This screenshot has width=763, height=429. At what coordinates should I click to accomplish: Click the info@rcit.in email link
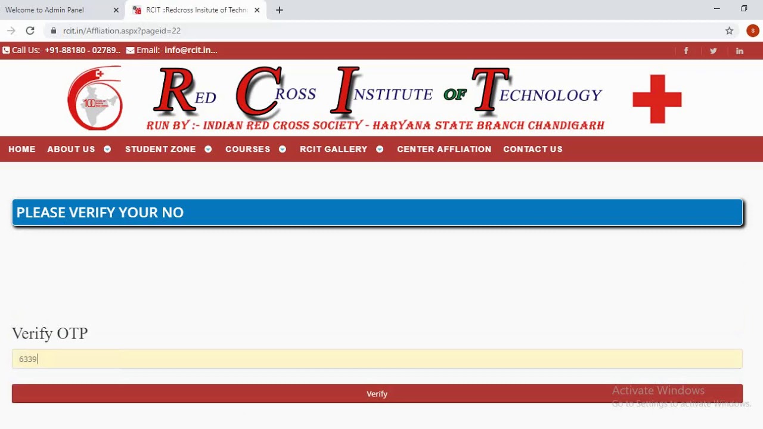pyautogui.click(x=191, y=50)
